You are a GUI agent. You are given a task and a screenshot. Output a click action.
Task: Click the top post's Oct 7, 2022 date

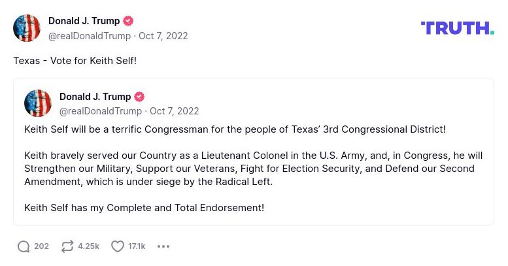click(163, 36)
